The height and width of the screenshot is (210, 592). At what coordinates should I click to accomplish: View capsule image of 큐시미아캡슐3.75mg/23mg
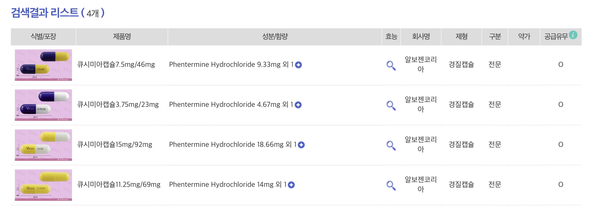(x=43, y=105)
